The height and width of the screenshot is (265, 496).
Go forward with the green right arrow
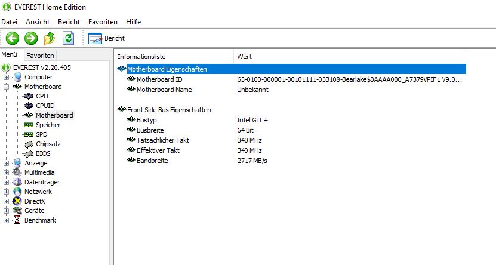point(31,38)
